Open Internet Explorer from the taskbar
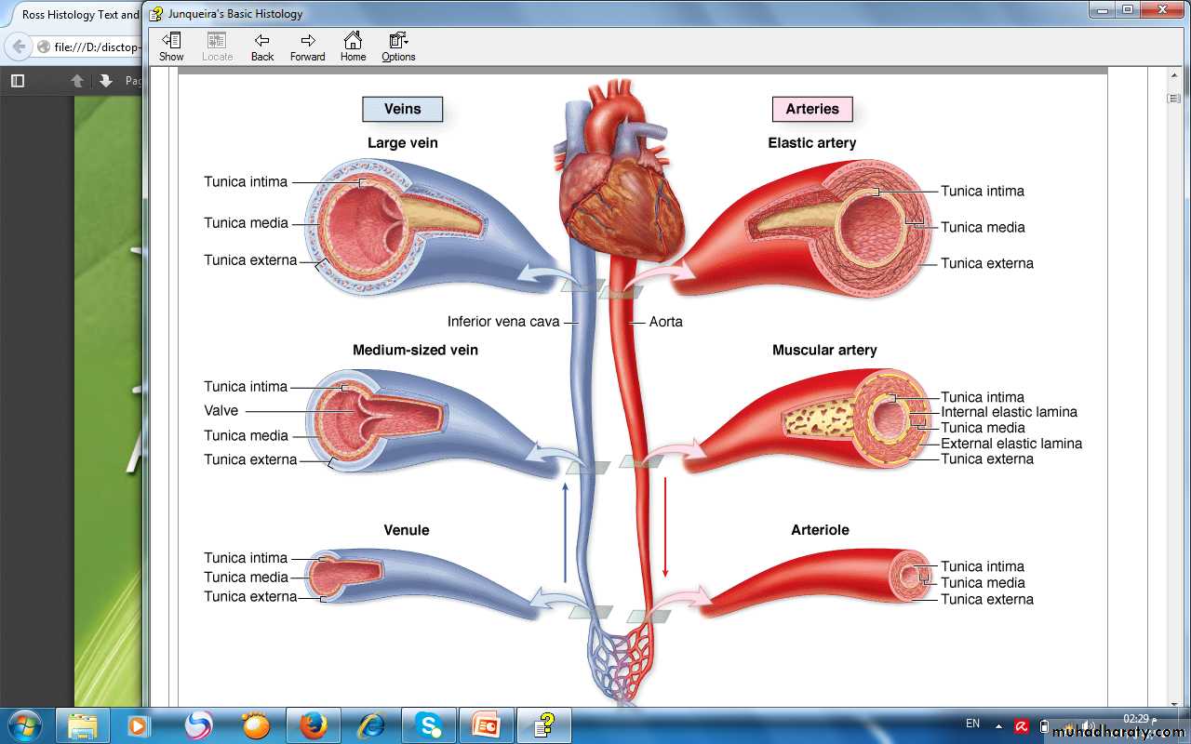The height and width of the screenshot is (744, 1191). (x=371, y=724)
